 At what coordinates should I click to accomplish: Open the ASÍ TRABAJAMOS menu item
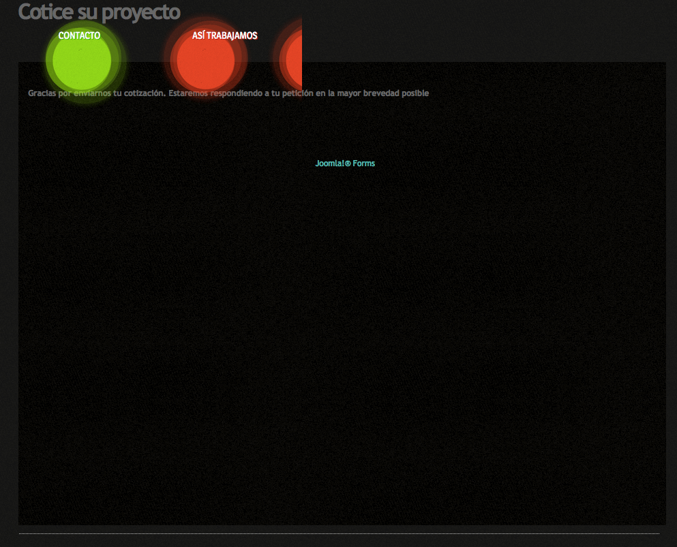click(x=224, y=35)
